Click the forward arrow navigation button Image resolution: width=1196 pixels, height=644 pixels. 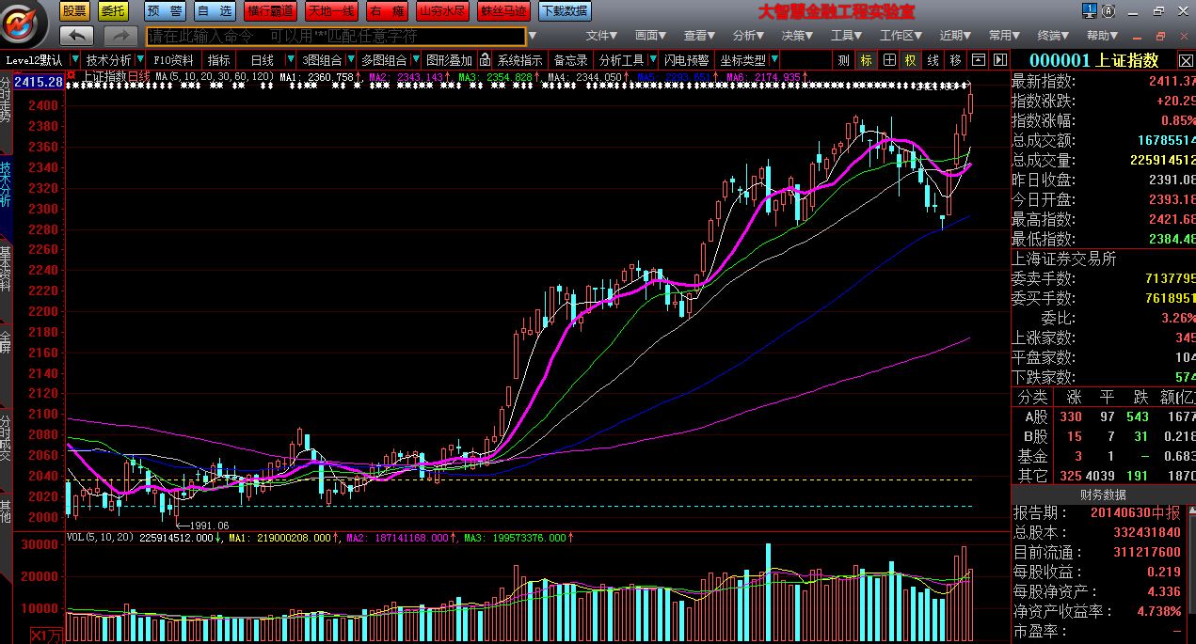click(x=120, y=36)
